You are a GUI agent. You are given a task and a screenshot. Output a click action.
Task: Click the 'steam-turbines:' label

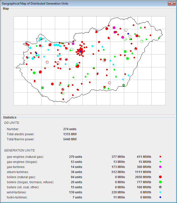18,172
